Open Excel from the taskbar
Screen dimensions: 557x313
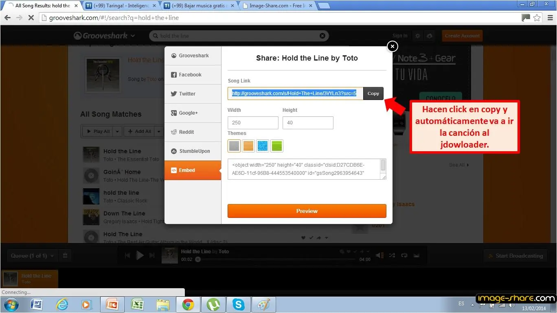click(138, 304)
